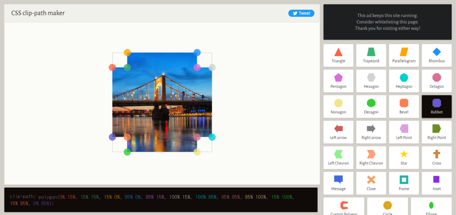Choose the Frame shape preset

pyautogui.click(x=404, y=183)
